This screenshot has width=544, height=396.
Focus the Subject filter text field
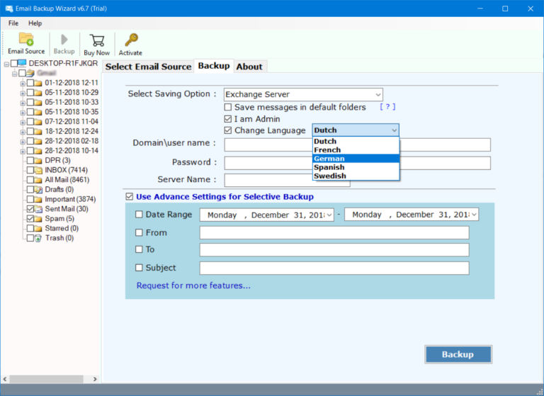[x=334, y=268]
